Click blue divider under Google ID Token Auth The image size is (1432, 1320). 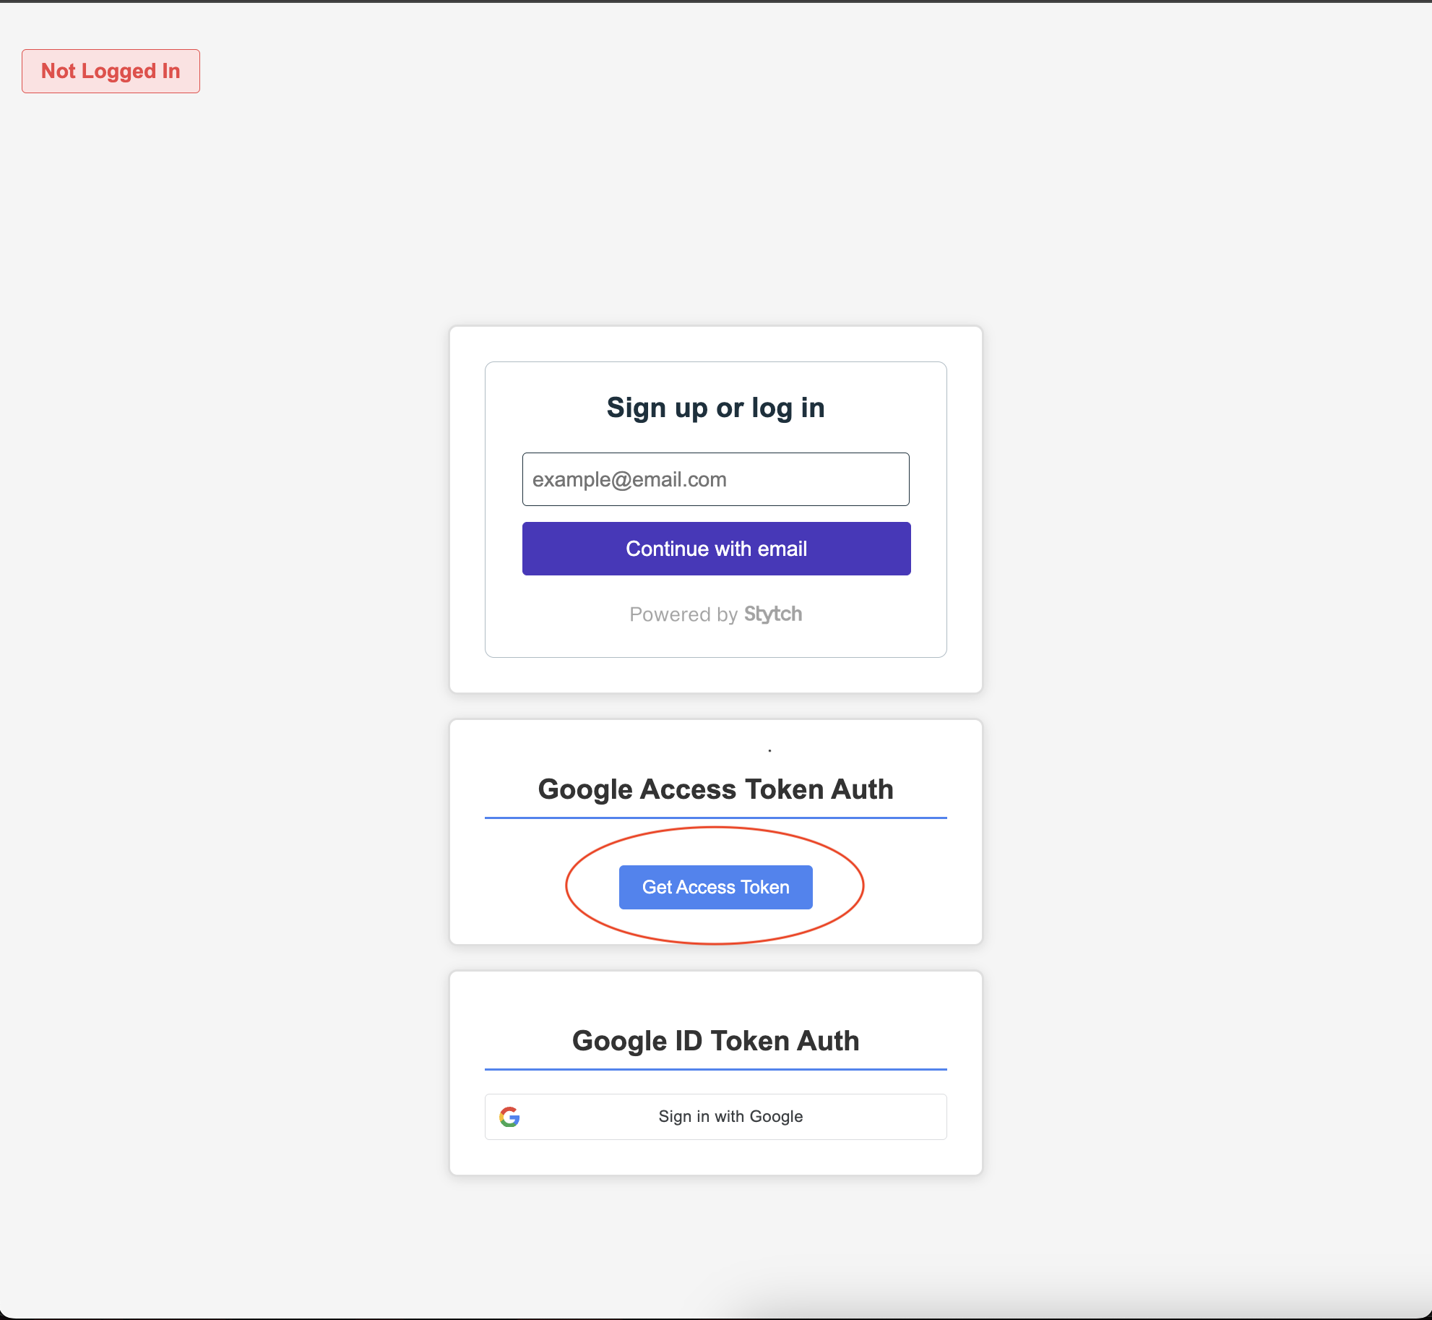click(715, 1069)
